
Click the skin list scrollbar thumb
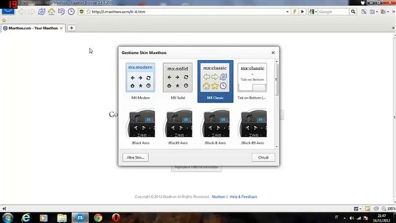pos(277,79)
